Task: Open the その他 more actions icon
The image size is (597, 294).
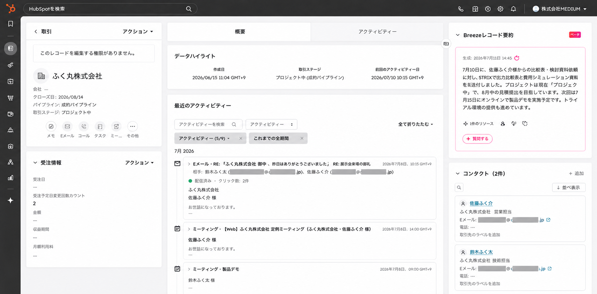Action: (x=133, y=126)
